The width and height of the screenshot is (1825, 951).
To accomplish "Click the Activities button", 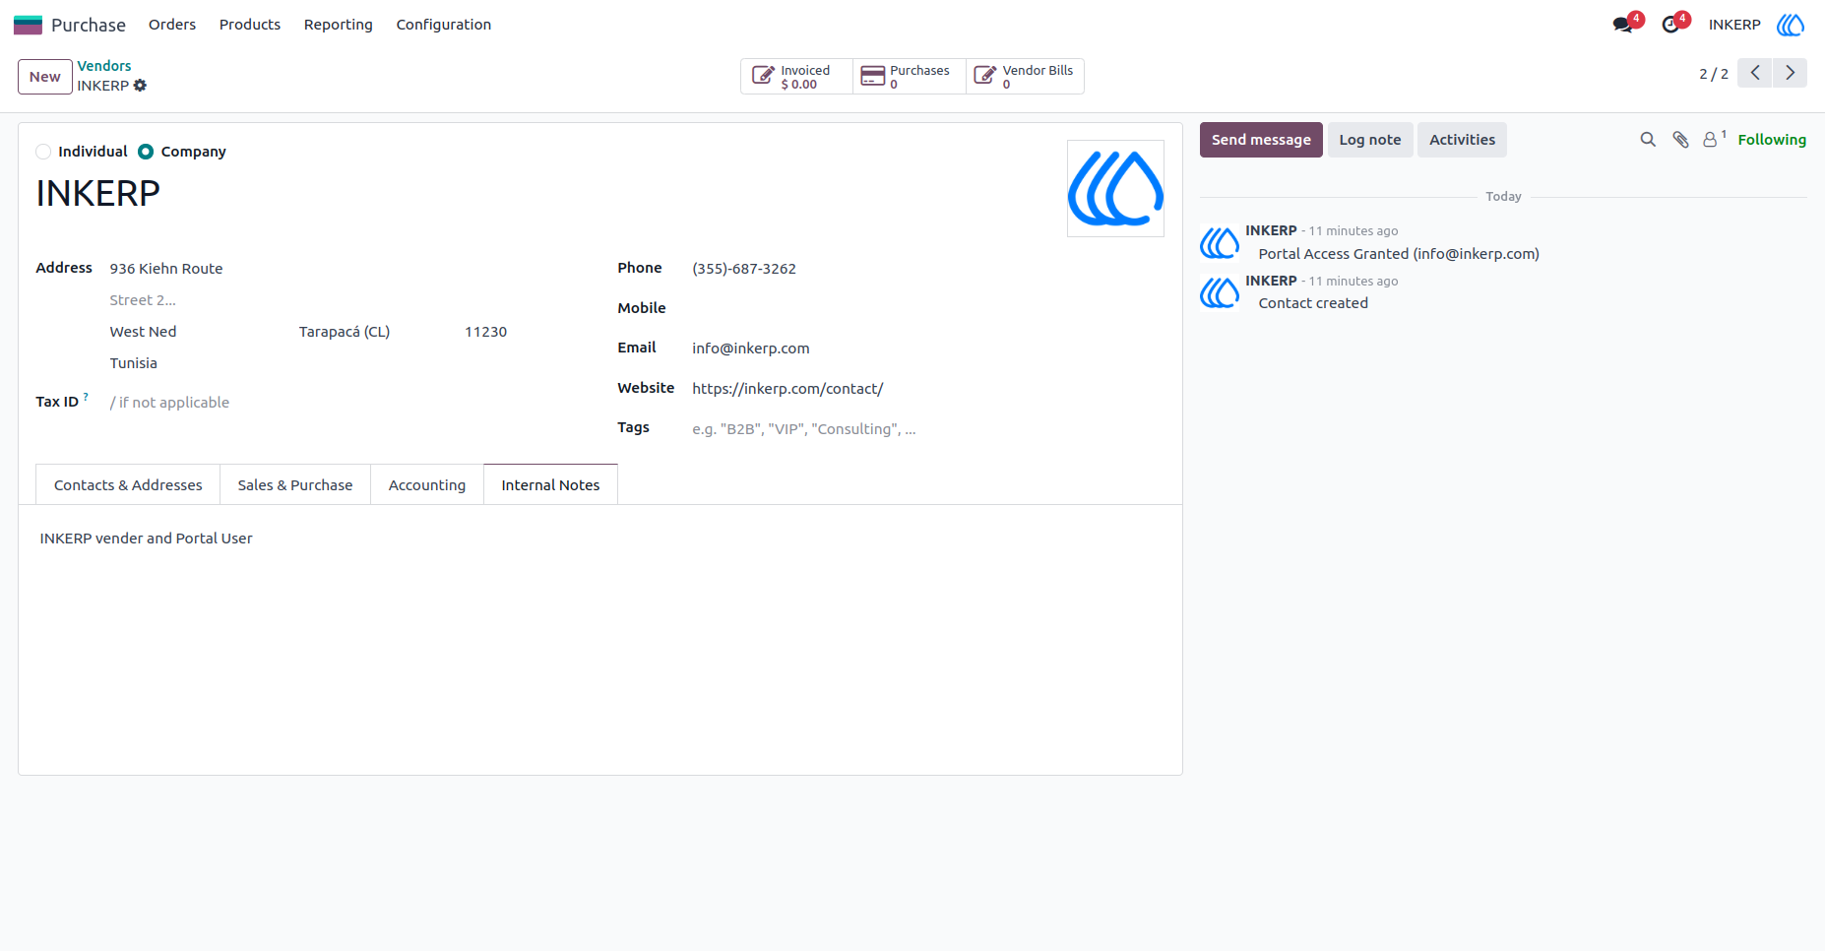I will pyautogui.click(x=1462, y=140).
